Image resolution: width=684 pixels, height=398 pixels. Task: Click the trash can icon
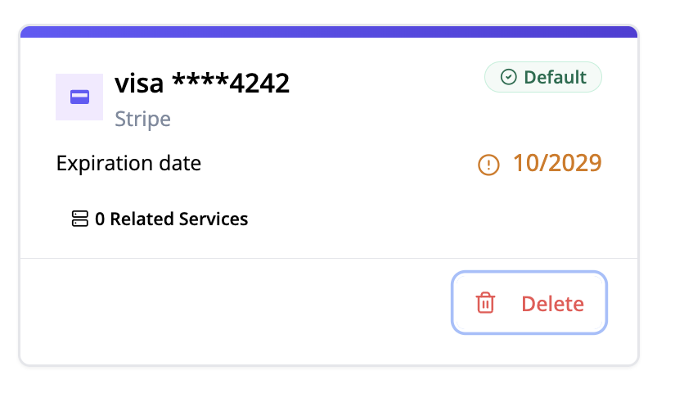(x=485, y=303)
